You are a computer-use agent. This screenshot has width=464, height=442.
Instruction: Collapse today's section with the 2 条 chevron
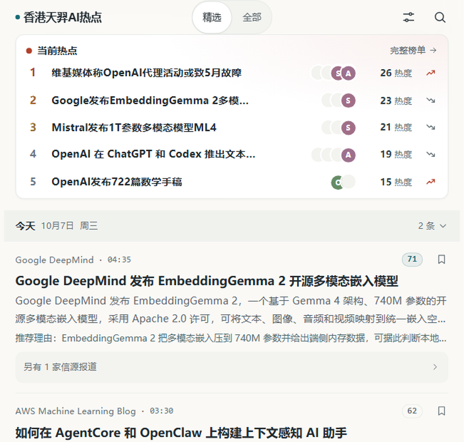pos(432,226)
